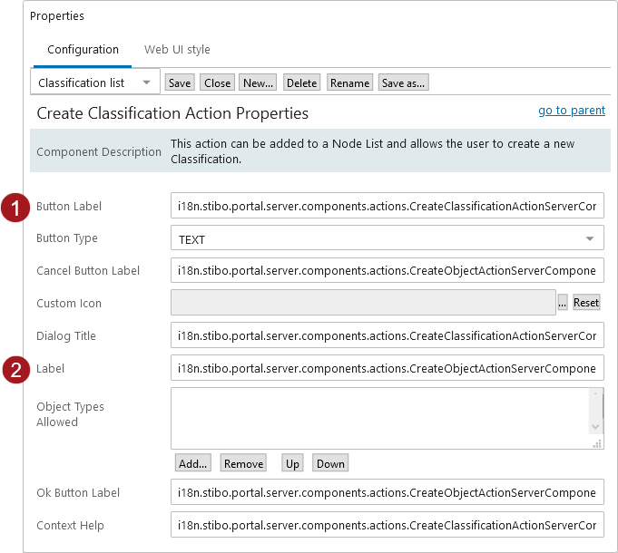Click the Properties panel title
618x553 pixels.
pyautogui.click(x=57, y=15)
